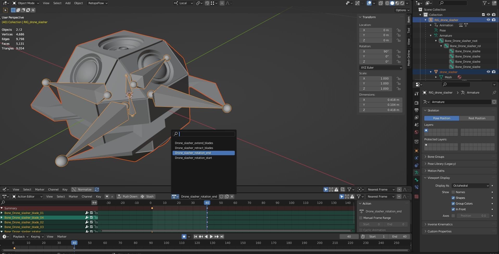The image size is (499, 254).
Task: Toggle viewport overlays icon
Action: click(369, 3)
